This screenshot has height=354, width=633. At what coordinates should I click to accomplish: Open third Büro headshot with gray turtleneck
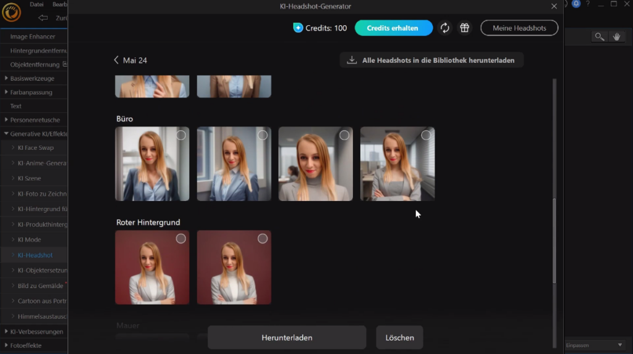316,164
